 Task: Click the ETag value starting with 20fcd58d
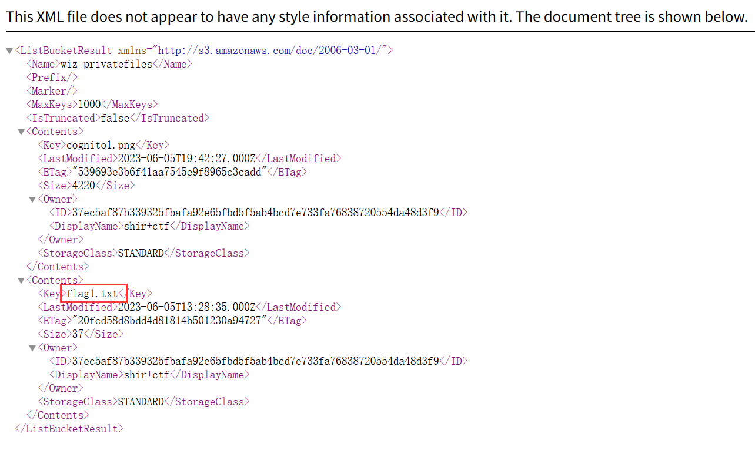pyautogui.click(x=169, y=321)
